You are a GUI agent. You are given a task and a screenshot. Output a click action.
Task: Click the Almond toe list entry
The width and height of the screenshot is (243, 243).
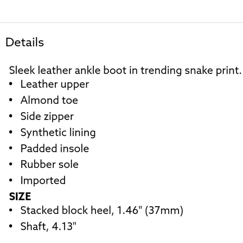click(x=49, y=100)
